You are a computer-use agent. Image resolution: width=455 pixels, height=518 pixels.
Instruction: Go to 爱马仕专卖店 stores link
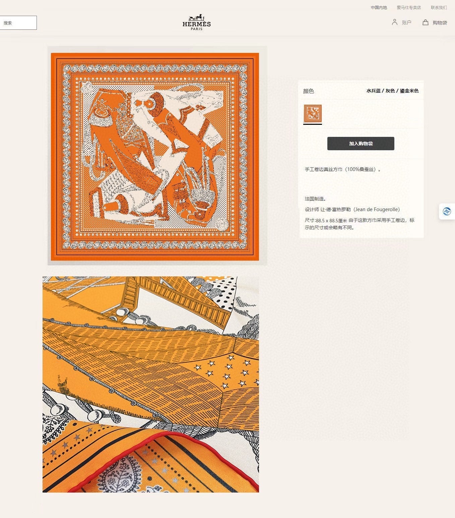click(x=409, y=7)
